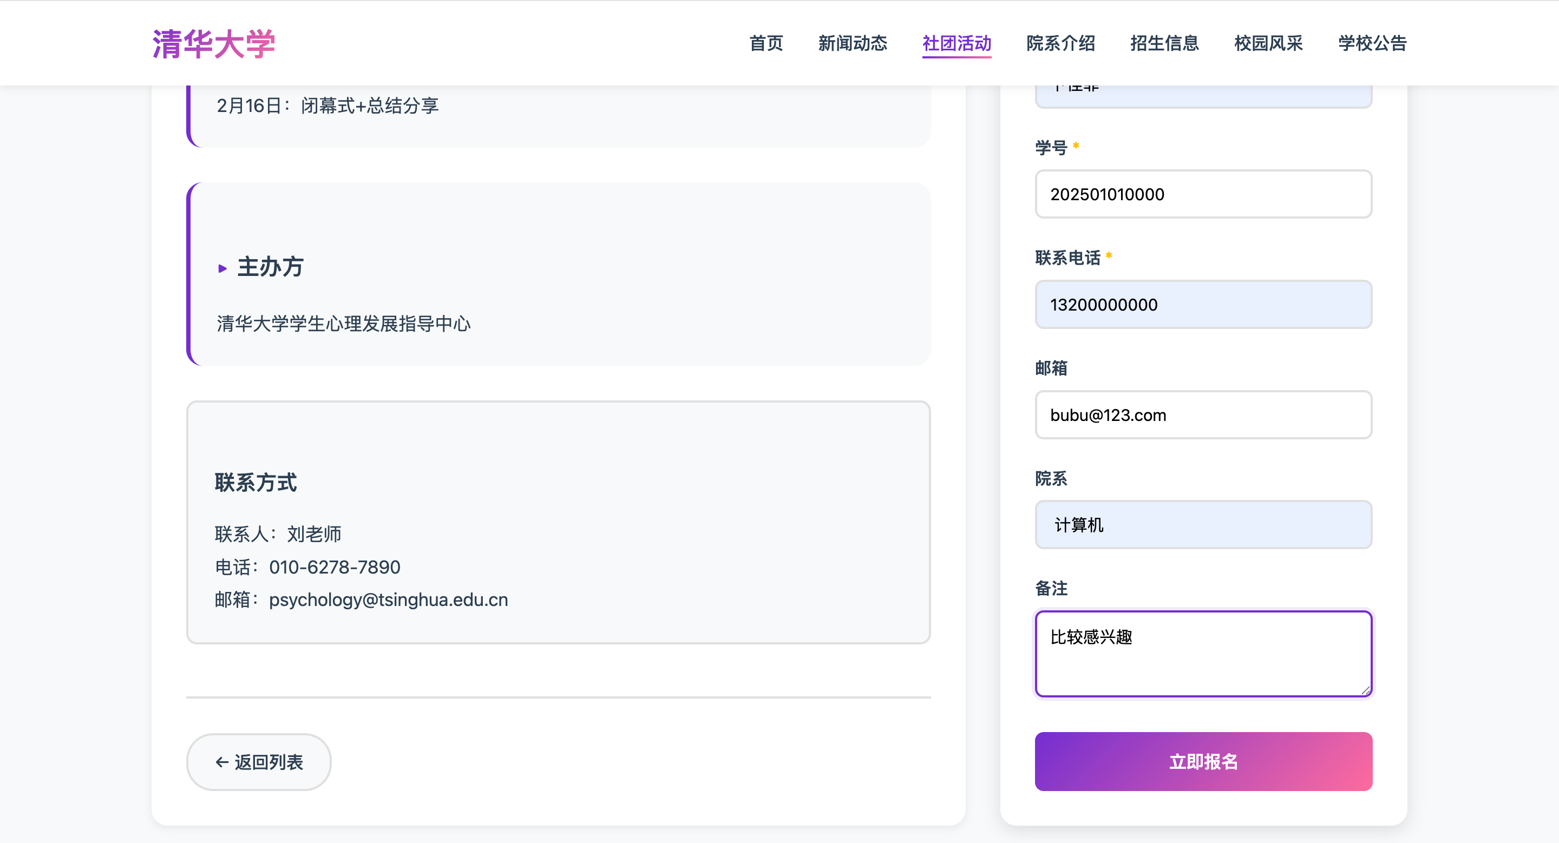Image resolution: width=1559 pixels, height=843 pixels.
Task: Open the 校园风采 page link
Action: 1268,43
